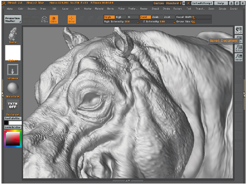Open the TXTR OFF texture selector
The image size is (247, 186).
coord(13,106)
